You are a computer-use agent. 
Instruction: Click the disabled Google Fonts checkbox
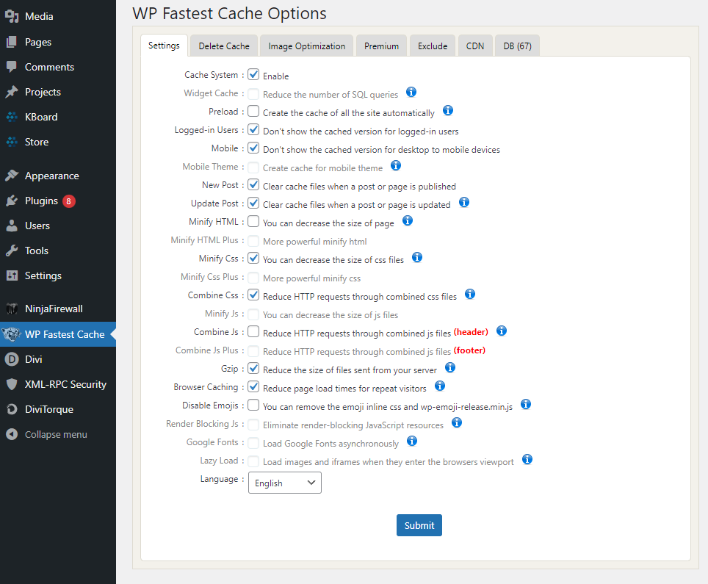click(253, 442)
